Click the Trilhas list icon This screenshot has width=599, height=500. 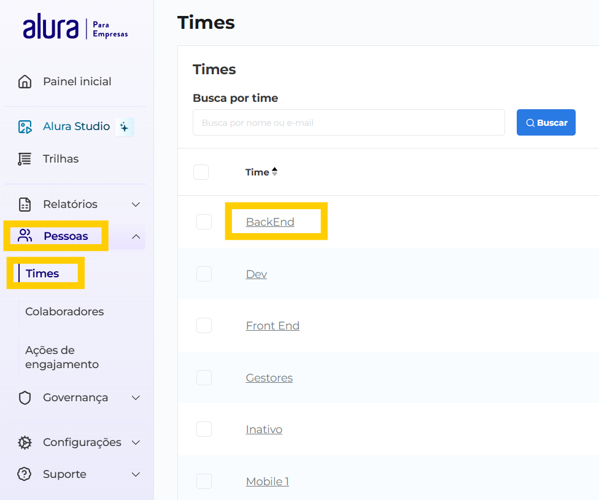[25, 159]
